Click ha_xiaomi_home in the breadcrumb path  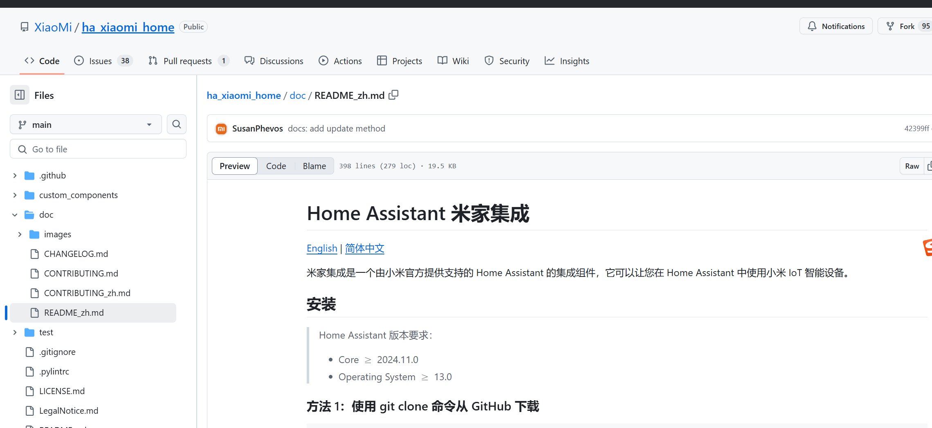[244, 96]
